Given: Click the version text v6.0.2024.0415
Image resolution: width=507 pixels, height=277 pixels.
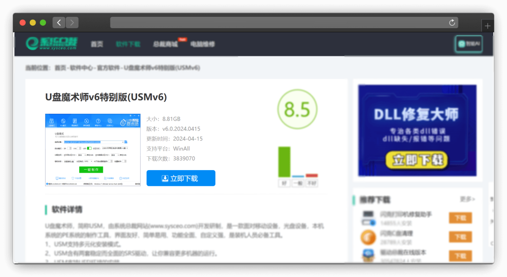Looking at the screenshot, I should [x=181, y=129].
